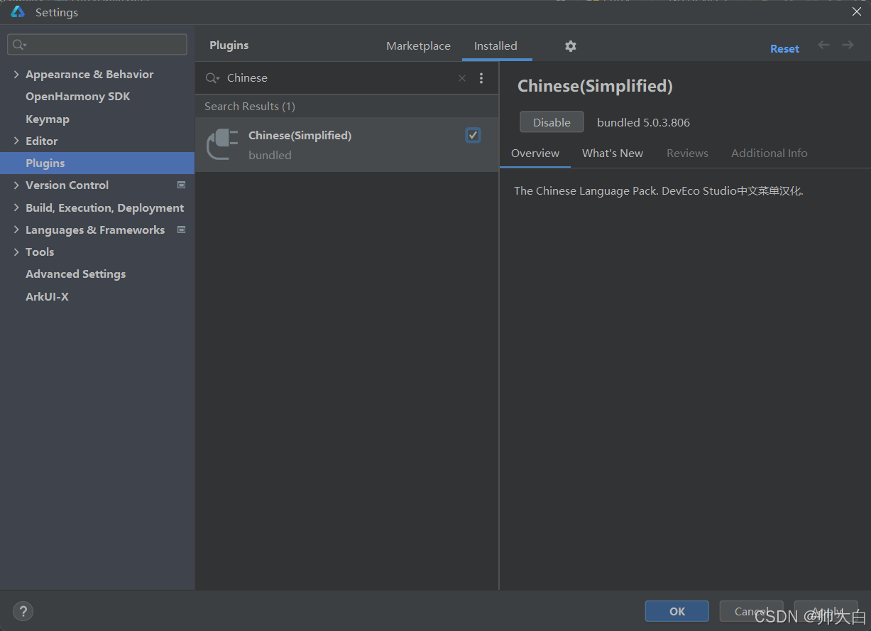Open the Overview tab
This screenshot has height=631, width=871.
[x=535, y=153]
